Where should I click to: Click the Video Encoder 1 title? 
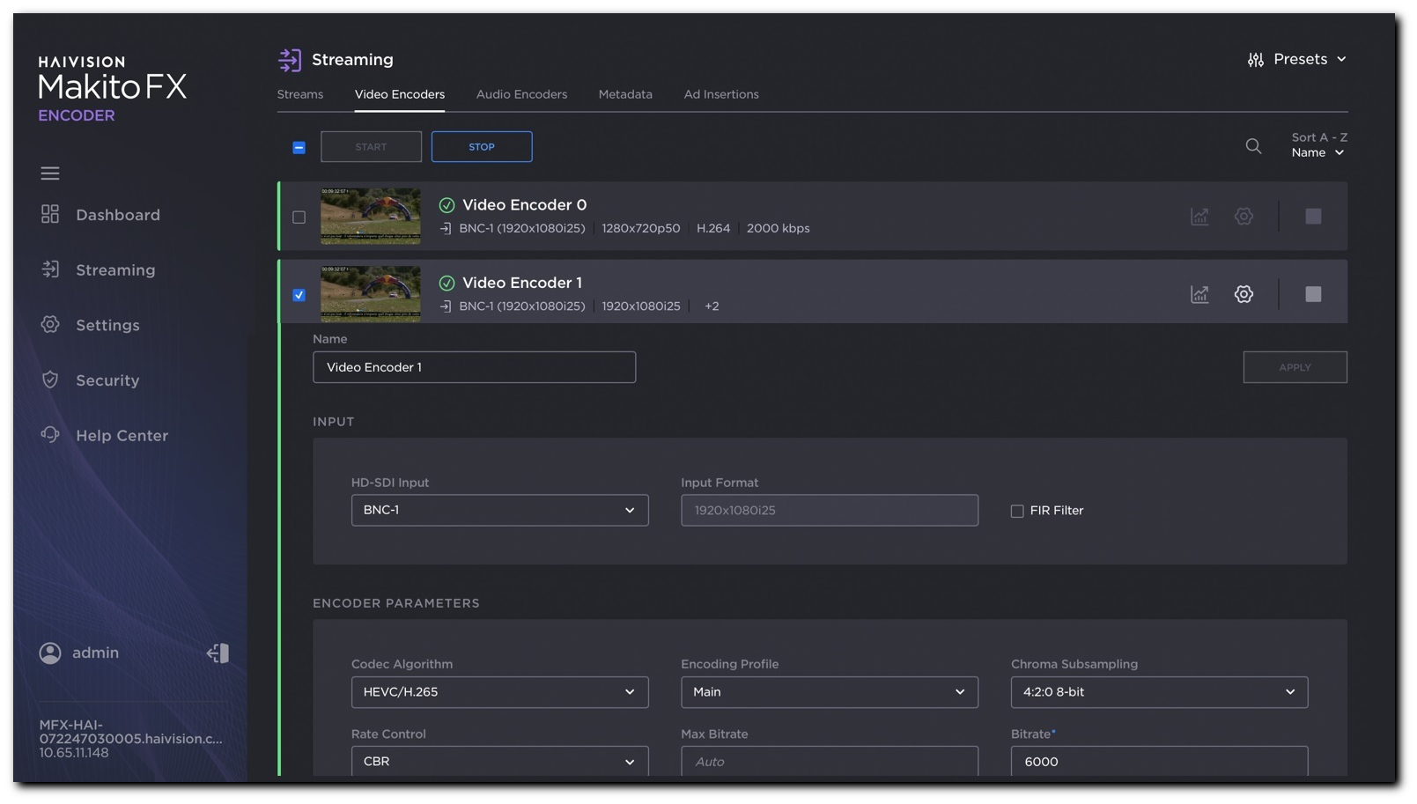[522, 283]
